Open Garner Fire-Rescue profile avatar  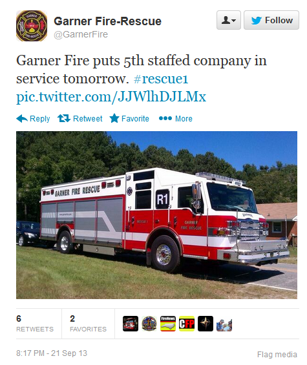pos(32,26)
